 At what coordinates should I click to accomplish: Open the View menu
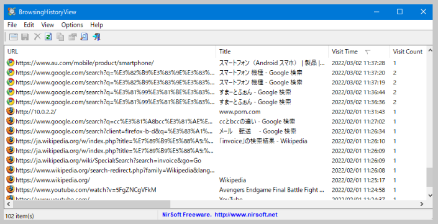coord(47,25)
